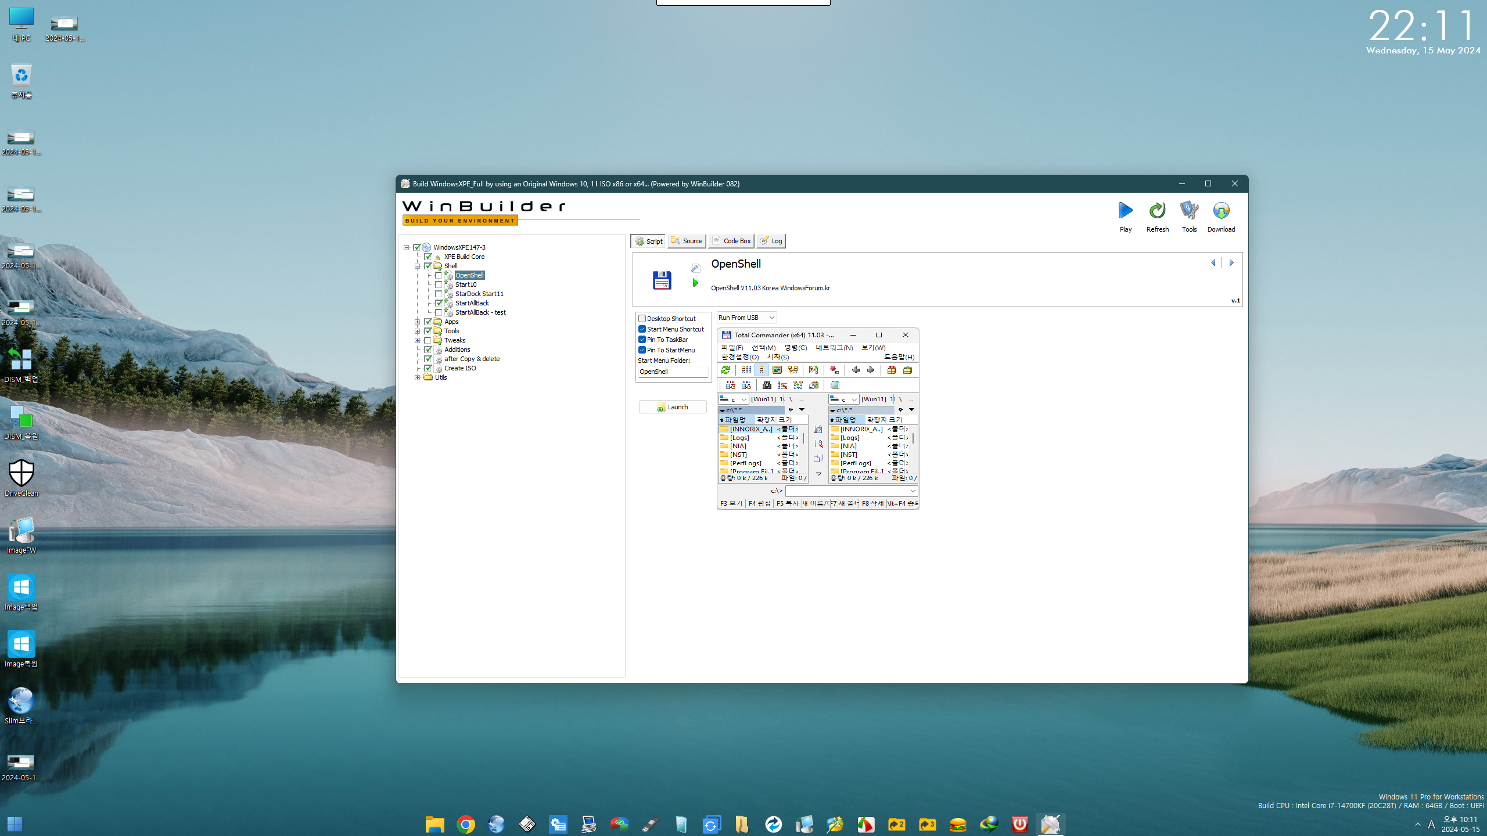Uncheck the StartAllBack checkbox
This screenshot has height=836, width=1487.
coord(439,303)
